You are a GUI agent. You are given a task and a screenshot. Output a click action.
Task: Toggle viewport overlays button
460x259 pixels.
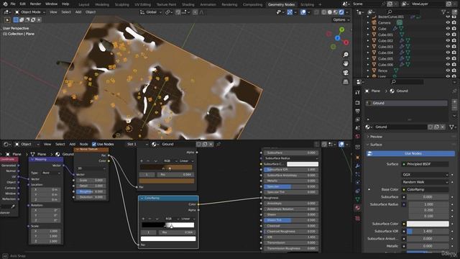coord(303,12)
